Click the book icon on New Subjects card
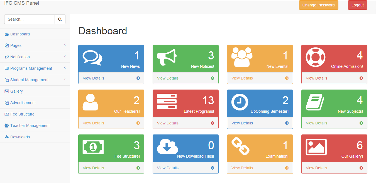Image resolution: width=376 pixels, height=183 pixels. [315, 102]
